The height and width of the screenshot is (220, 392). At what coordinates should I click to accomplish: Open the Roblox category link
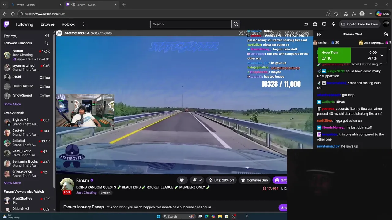(68, 24)
